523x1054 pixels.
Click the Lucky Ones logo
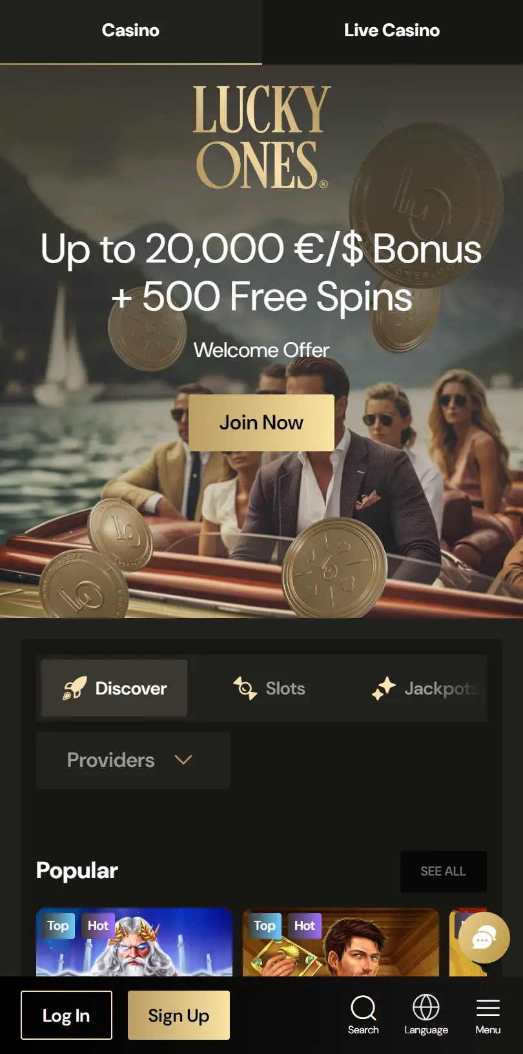262,137
